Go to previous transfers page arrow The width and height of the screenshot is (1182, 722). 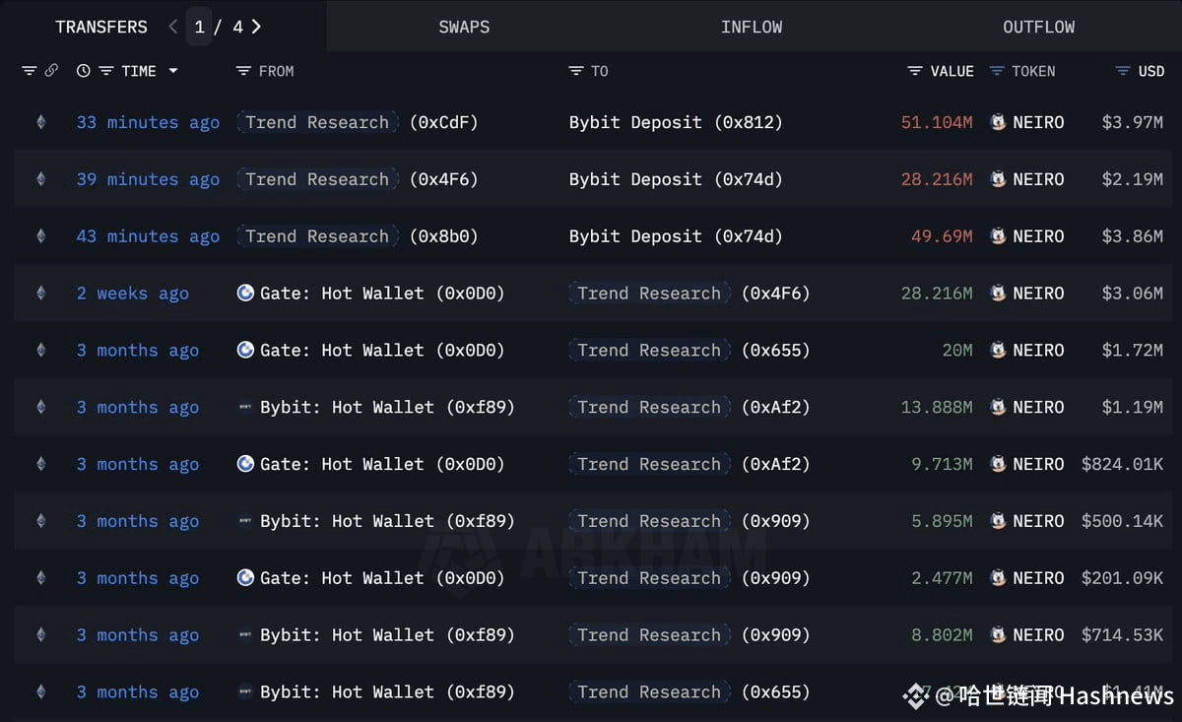tap(173, 27)
